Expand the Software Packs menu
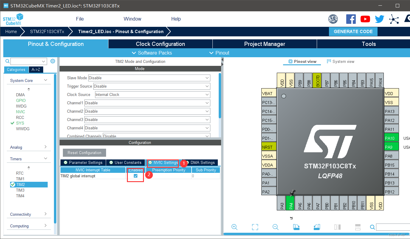410x239 pixels. point(152,53)
